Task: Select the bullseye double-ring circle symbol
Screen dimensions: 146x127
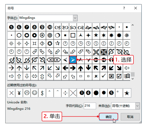Action: pyautogui.click(x=50, y=35)
